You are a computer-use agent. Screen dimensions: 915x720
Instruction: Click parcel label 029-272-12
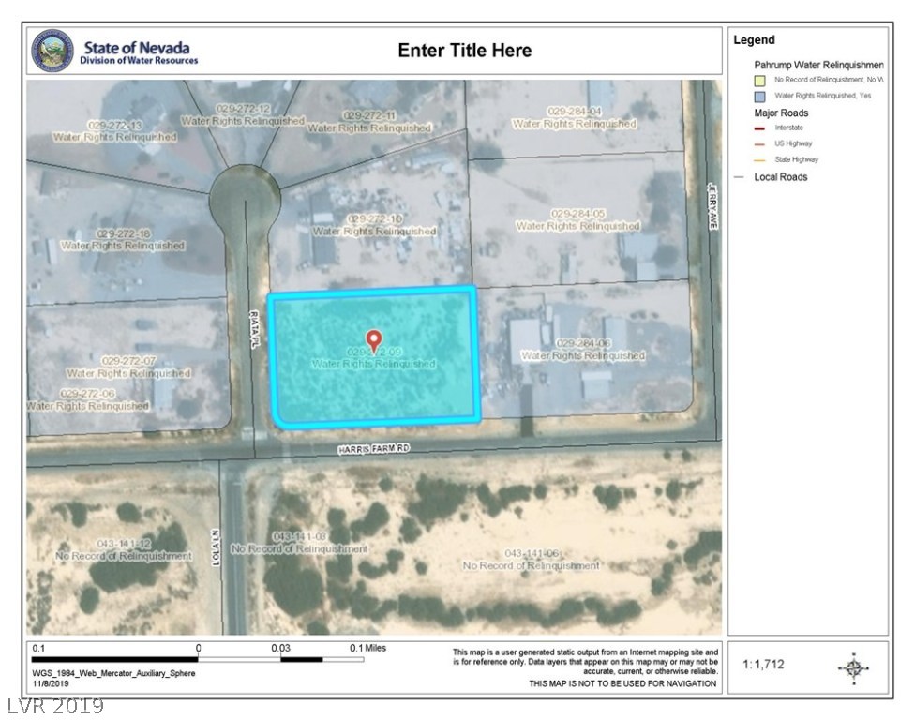pos(244,109)
